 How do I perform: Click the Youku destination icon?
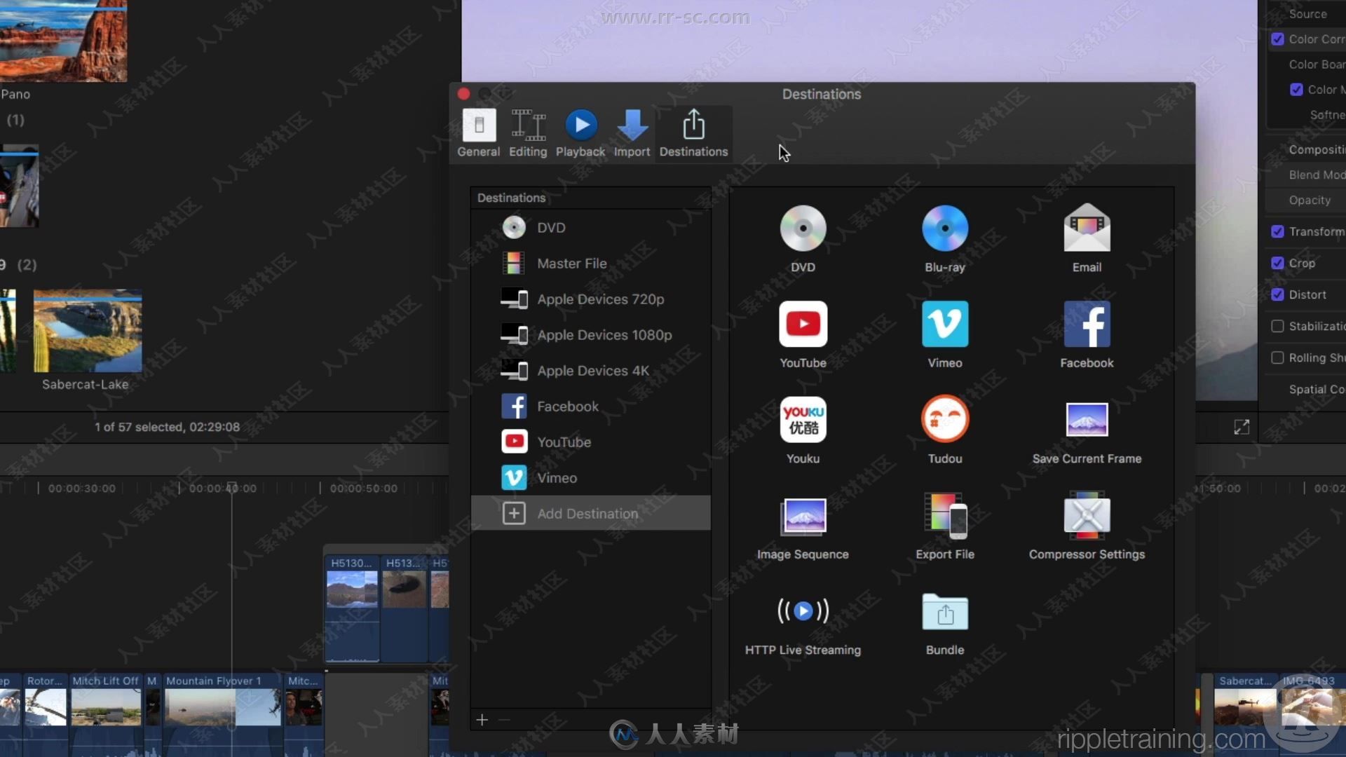click(803, 419)
